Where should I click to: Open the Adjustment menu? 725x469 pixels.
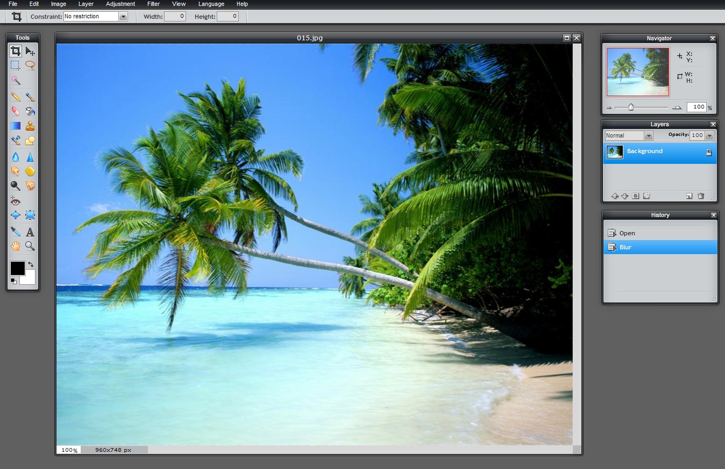(x=120, y=4)
